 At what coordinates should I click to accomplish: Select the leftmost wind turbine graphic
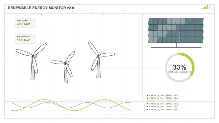click(x=31, y=61)
